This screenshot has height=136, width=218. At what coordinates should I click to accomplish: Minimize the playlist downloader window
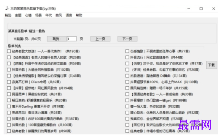coord(189,9)
